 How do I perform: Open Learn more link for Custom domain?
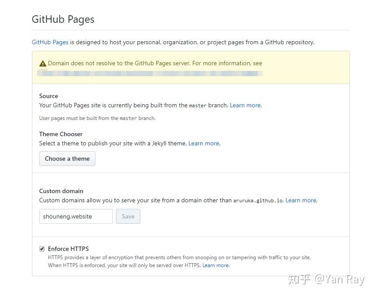tap(301, 200)
